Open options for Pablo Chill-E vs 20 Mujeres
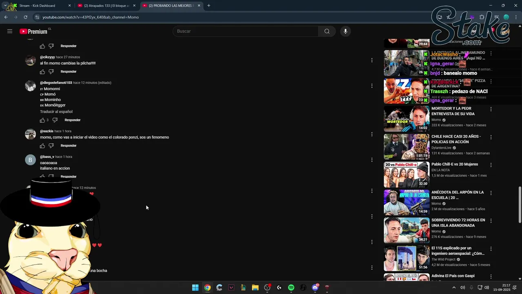 coord(491,165)
